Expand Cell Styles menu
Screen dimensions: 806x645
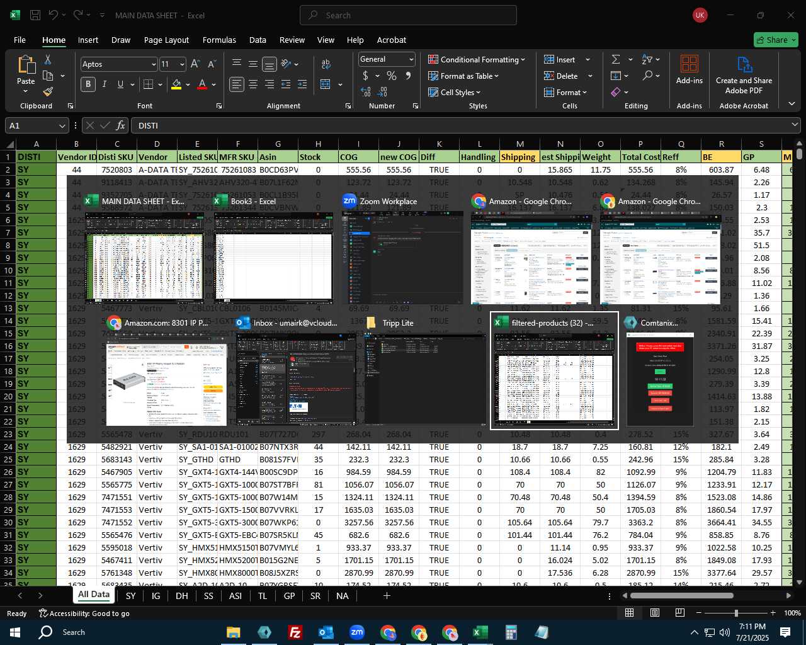click(454, 92)
